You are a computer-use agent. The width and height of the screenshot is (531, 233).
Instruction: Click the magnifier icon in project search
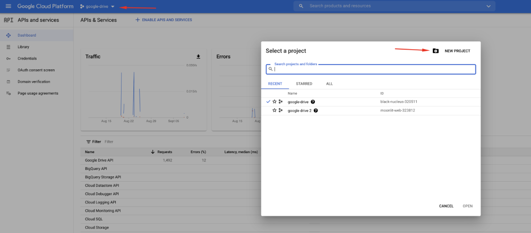(271, 69)
